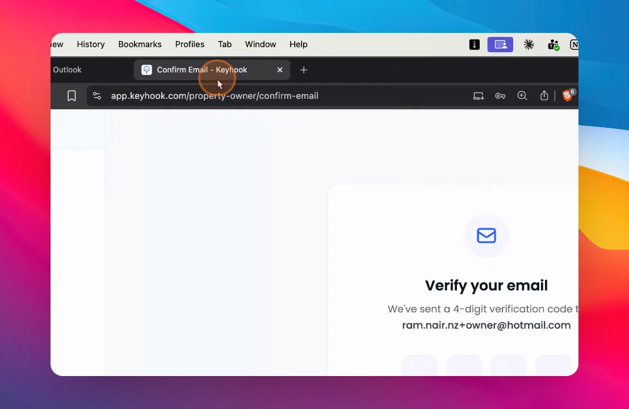Click the starburst menu bar icon
629x409 pixels.
coord(529,44)
